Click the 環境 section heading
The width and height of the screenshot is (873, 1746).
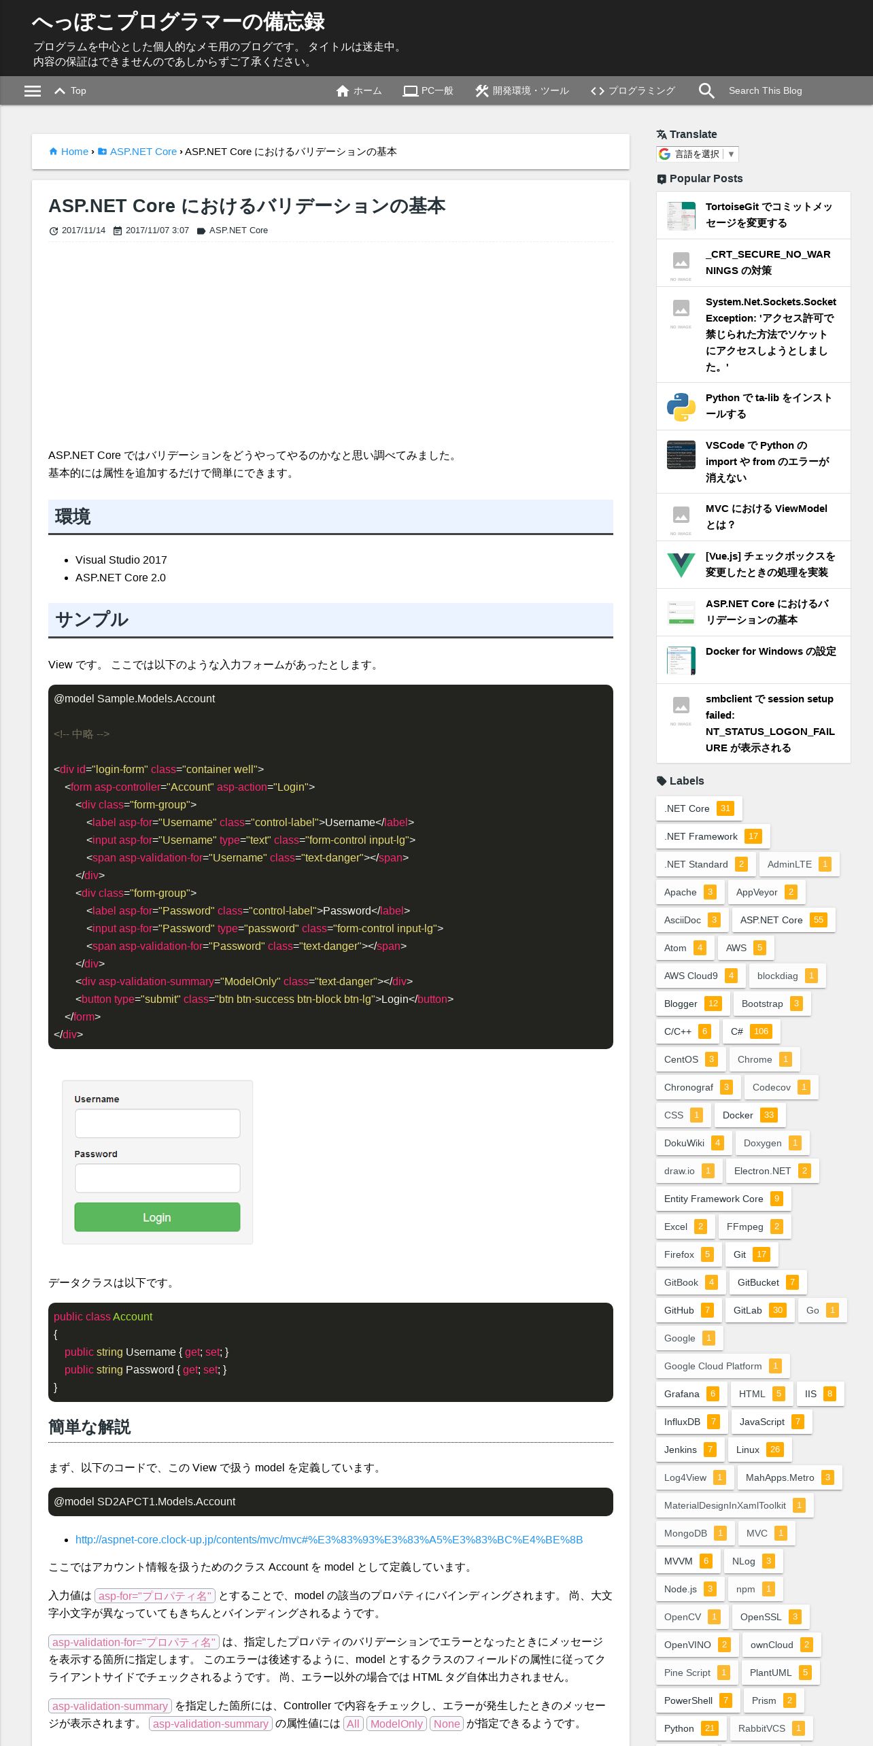(x=330, y=517)
